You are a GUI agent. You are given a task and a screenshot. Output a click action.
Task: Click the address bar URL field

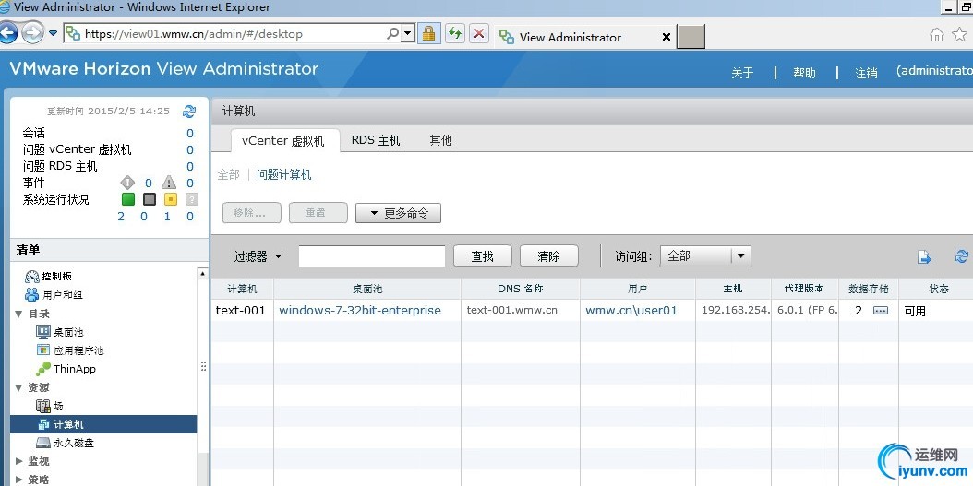[223, 33]
